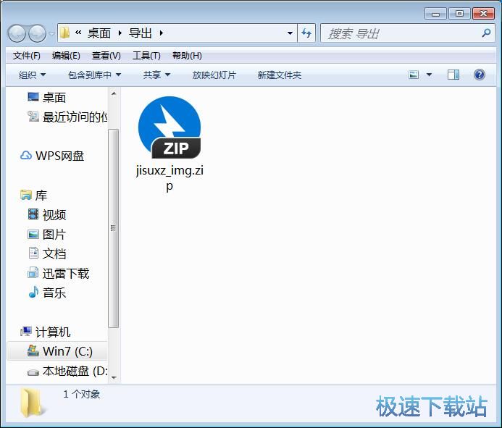Screen dimensions: 502x428
Task: Open the 工具(T) menu
Action: point(146,56)
